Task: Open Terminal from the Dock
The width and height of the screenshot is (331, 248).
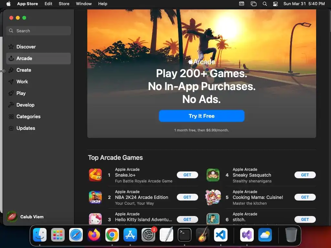Action: coord(185,235)
